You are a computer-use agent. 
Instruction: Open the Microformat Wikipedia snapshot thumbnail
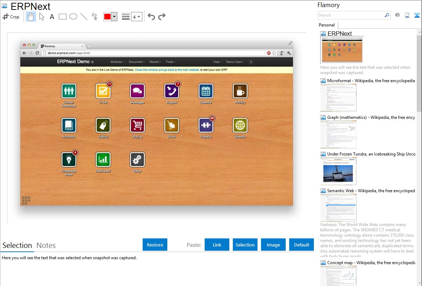[338, 98]
